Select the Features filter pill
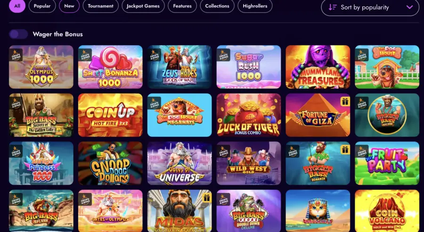424x232 pixels. (182, 6)
